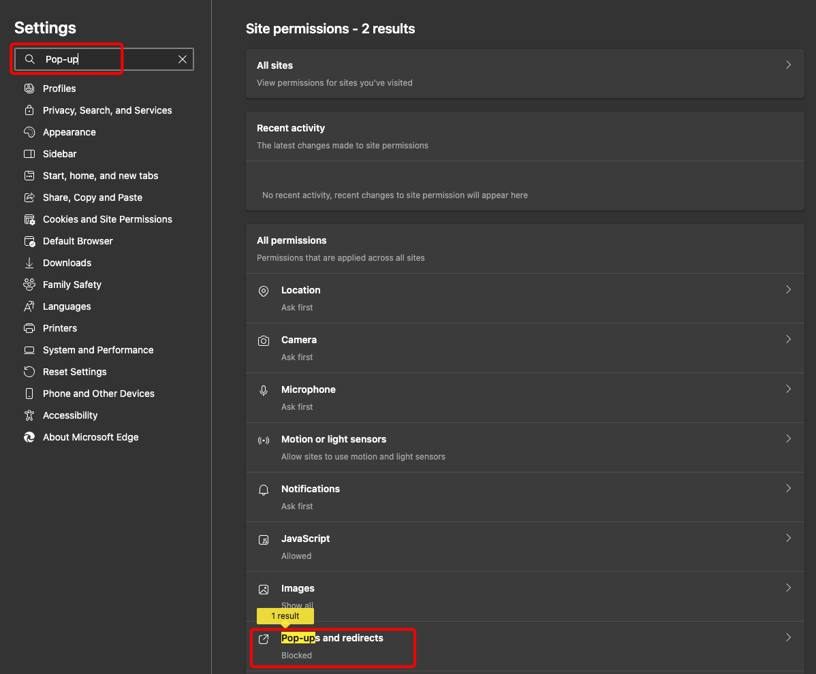
Task: Click into the Settings search field
Action: 104,59
